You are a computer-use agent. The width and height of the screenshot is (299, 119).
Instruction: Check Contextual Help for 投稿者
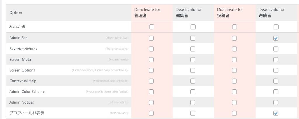(x=234, y=81)
